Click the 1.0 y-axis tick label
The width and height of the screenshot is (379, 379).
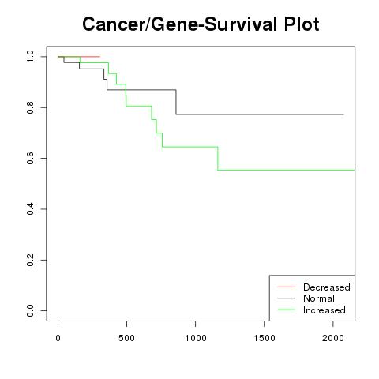[30, 57]
